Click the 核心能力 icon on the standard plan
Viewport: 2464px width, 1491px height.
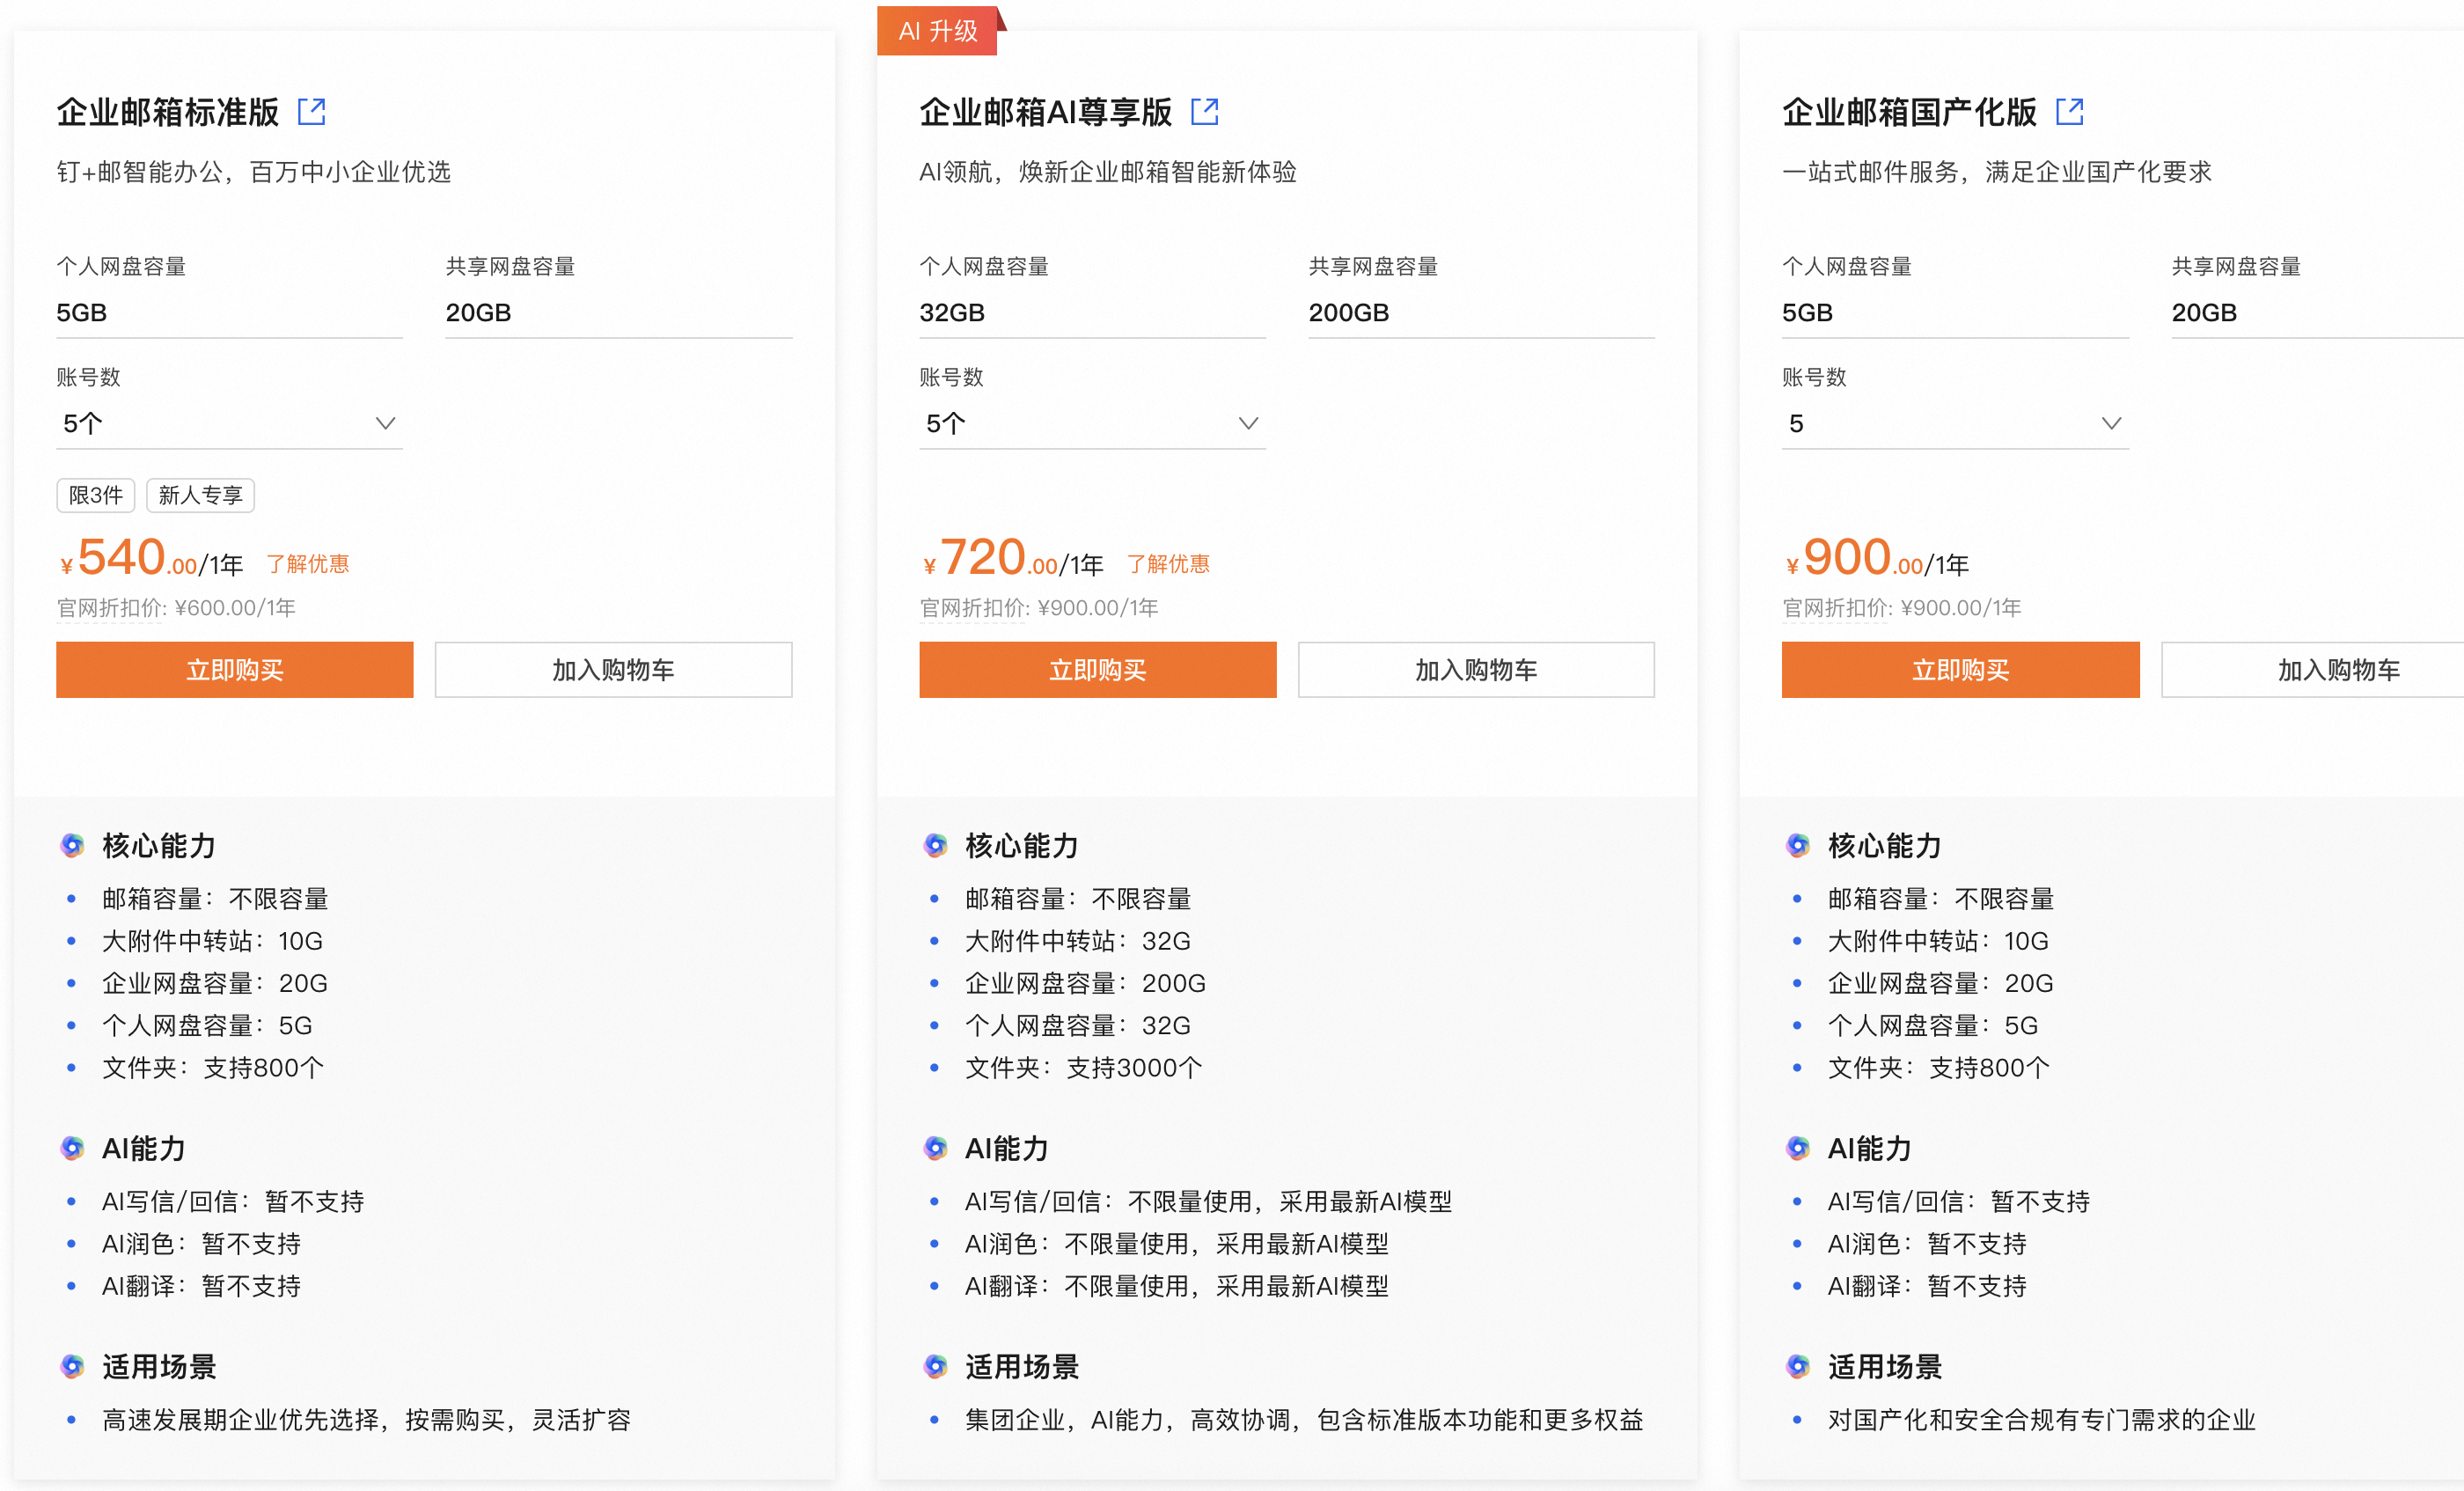point(71,845)
